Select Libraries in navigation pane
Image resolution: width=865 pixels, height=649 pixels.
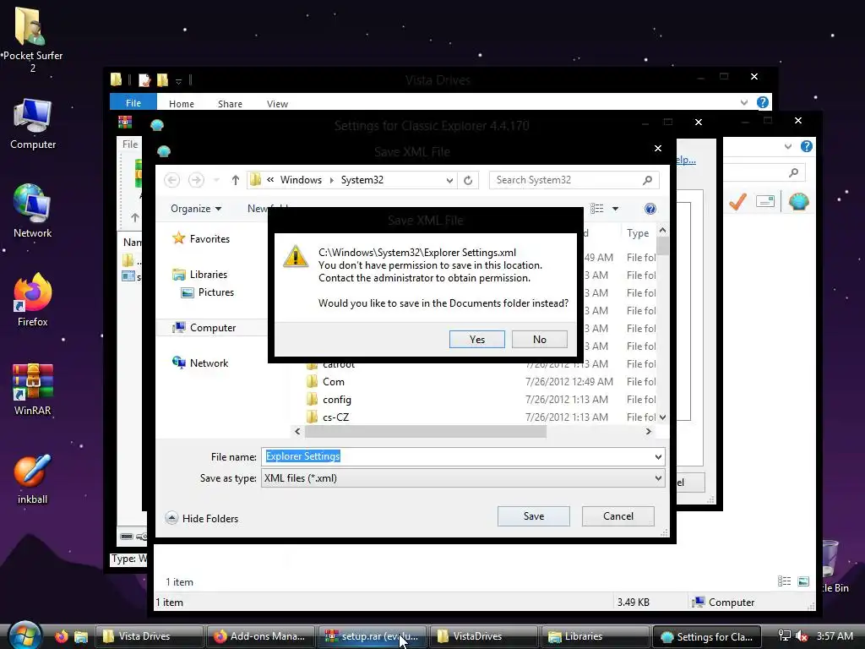[199, 275]
